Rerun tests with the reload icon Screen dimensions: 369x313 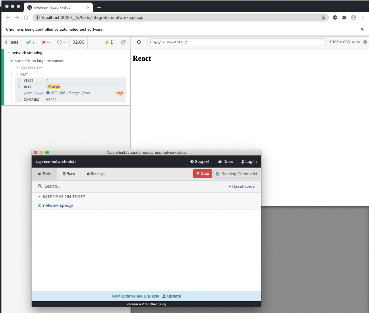pyautogui.click(x=123, y=42)
